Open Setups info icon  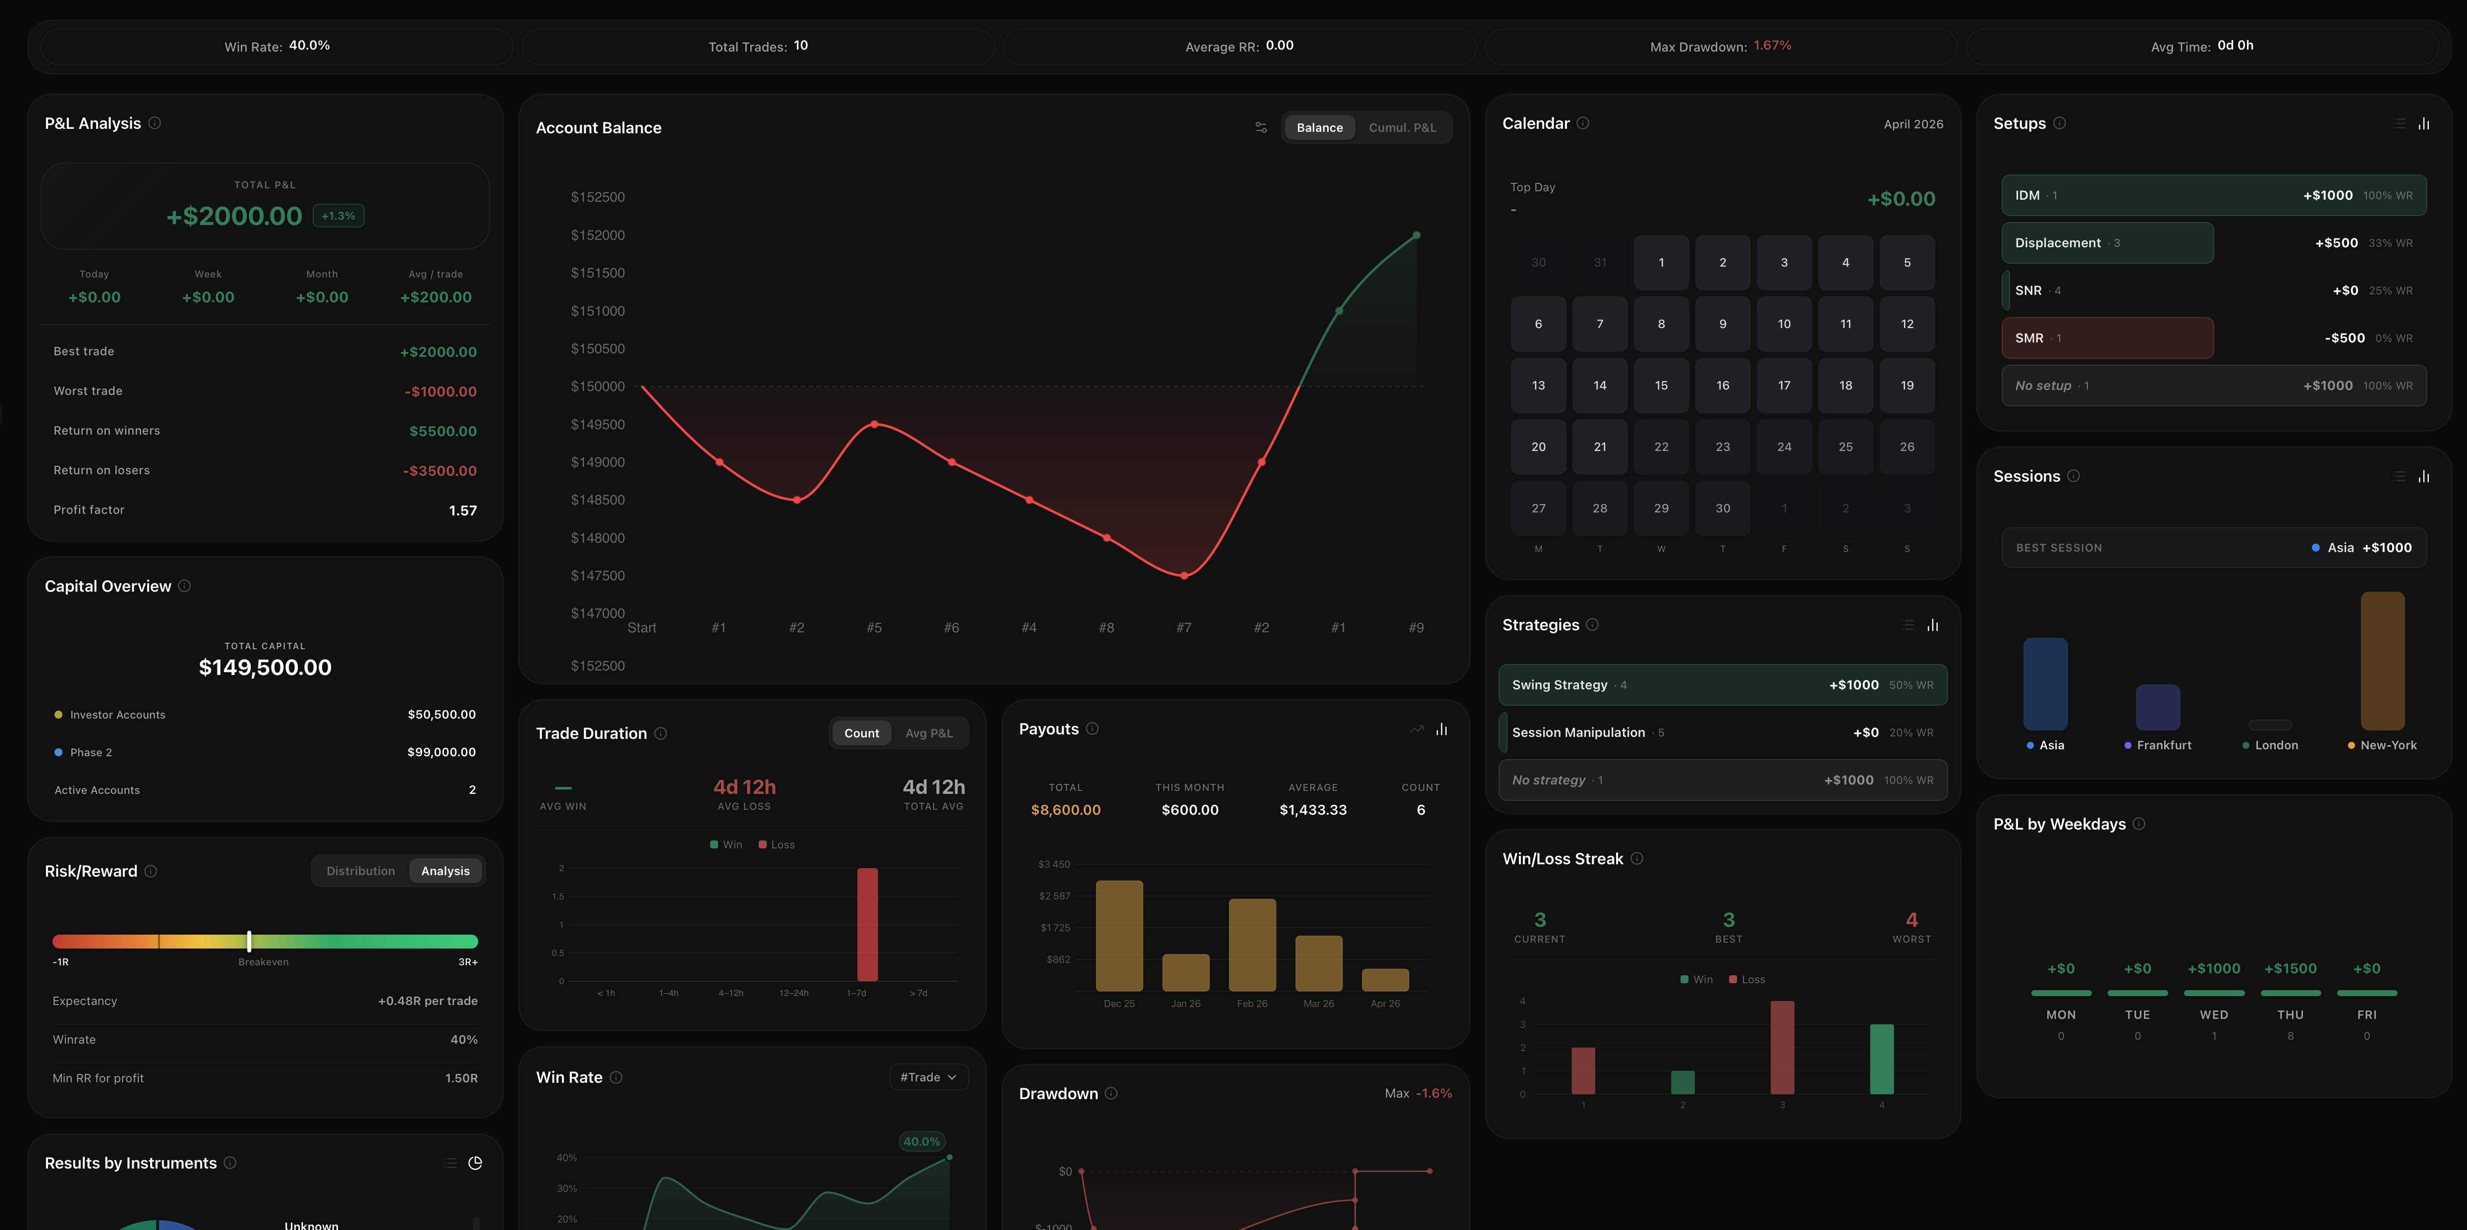pos(2060,122)
